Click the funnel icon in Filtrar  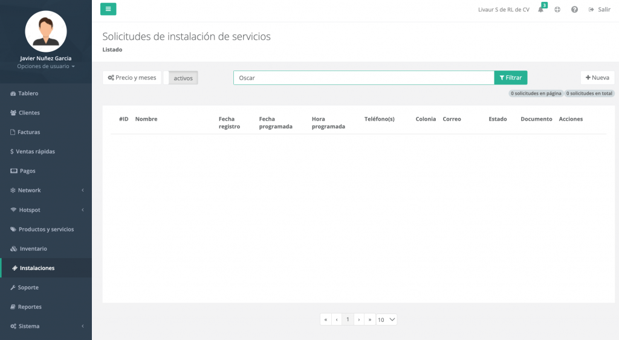(502, 78)
